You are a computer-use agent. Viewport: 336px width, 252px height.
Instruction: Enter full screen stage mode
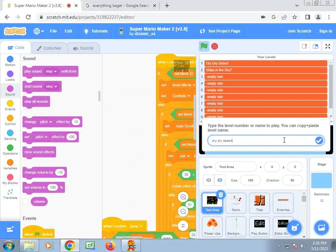[328, 46]
